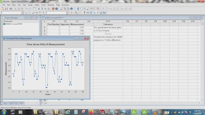Save the project via floppy disk icon
205x115 pixels.
point(6,9)
